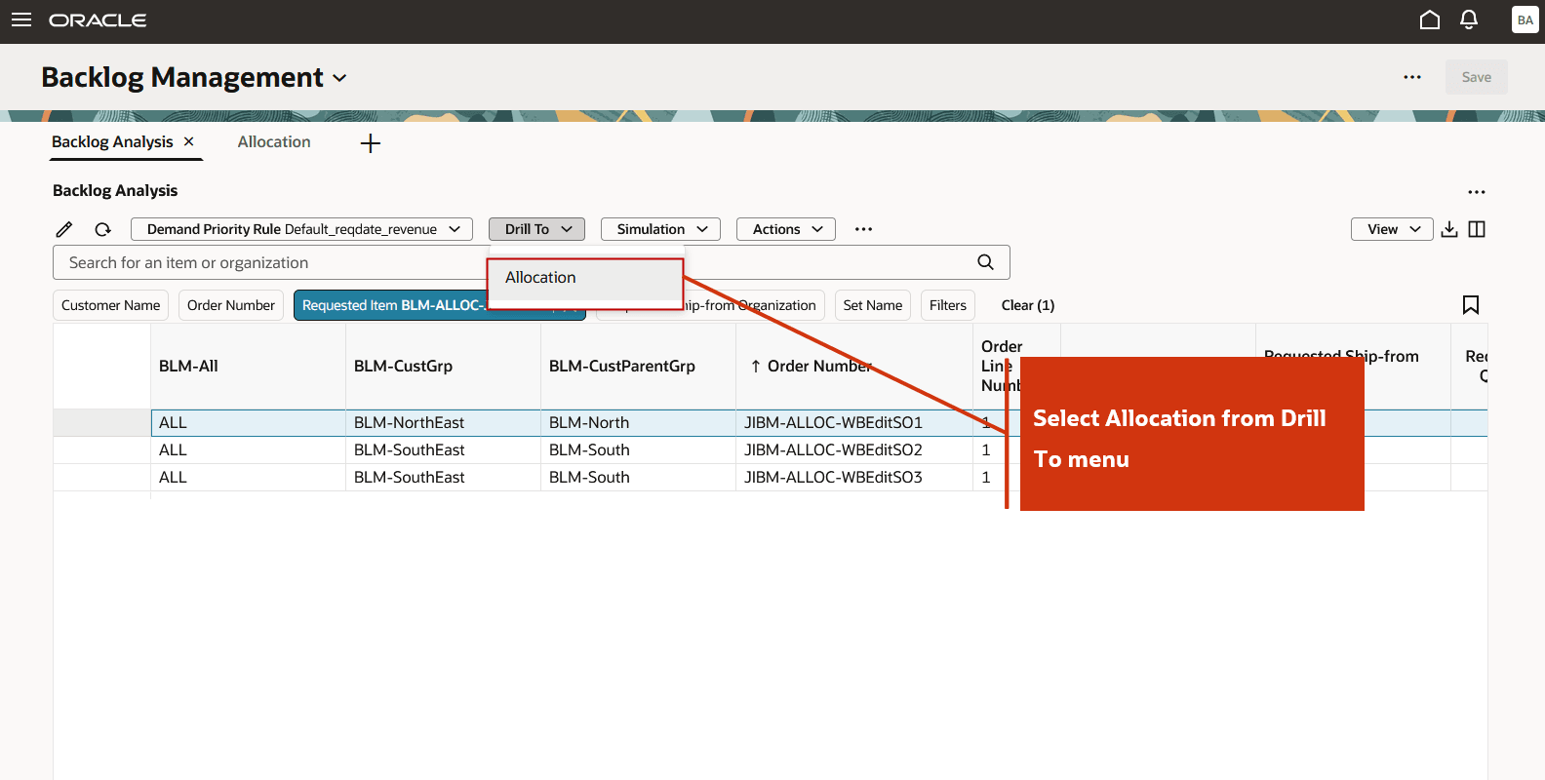Open the View dropdown
Viewport: 1545px width, 780px height.
(x=1392, y=229)
